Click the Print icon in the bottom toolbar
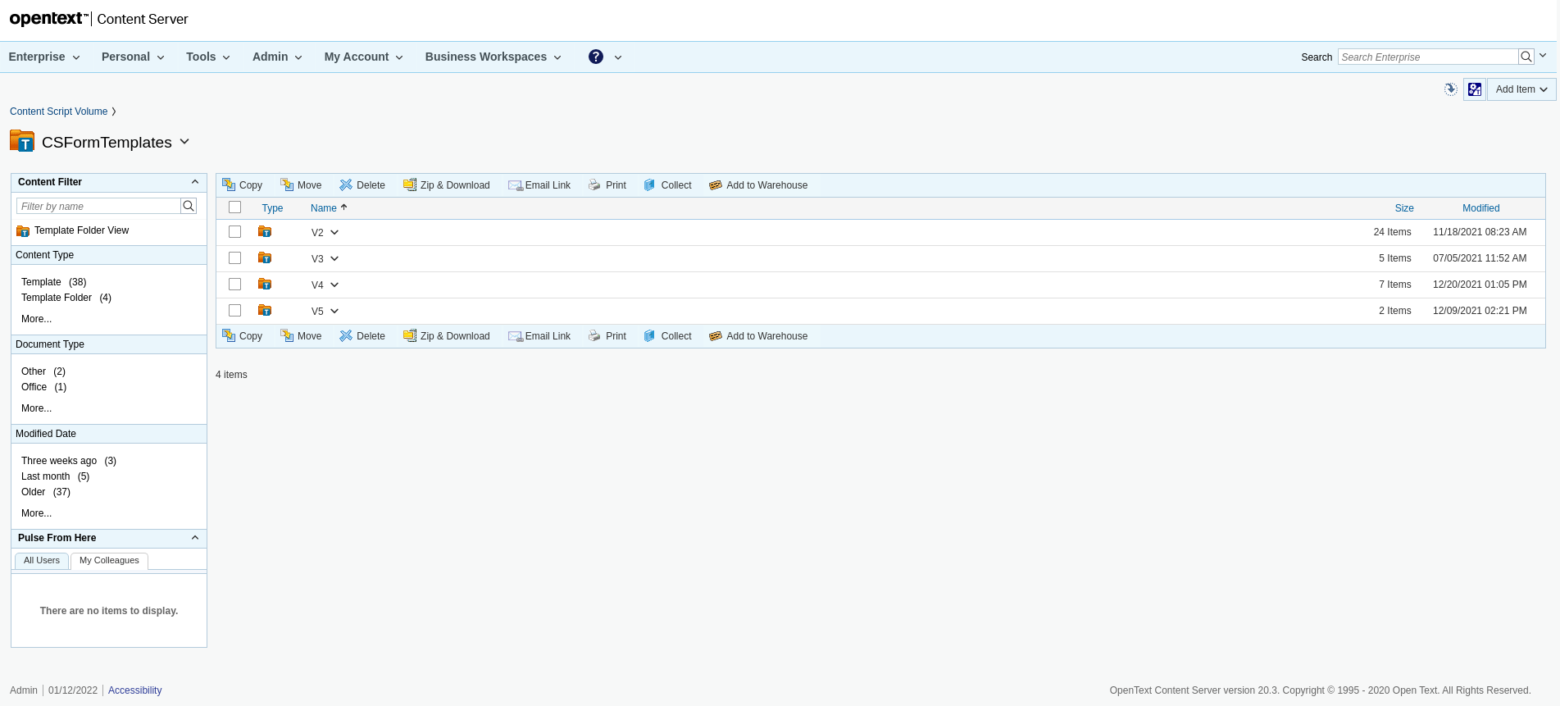1560x706 pixels. [x=594, y=336]
